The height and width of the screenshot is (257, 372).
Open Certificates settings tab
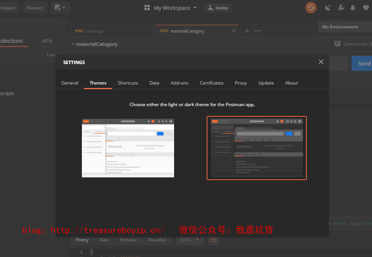(x=212, y=83)
